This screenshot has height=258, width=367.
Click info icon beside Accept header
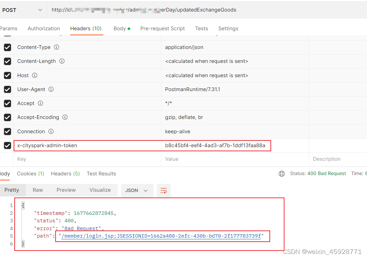[40, 103]
